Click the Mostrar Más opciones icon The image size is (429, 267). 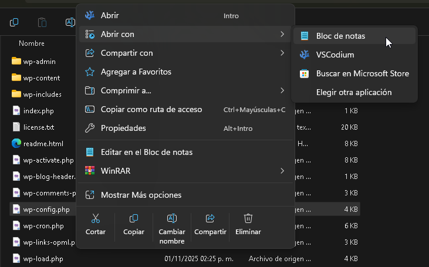(x=90, y=195)
